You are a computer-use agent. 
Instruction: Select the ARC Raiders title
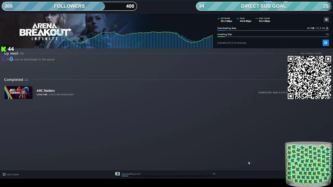pyautogui.click(x=46, y=91)
